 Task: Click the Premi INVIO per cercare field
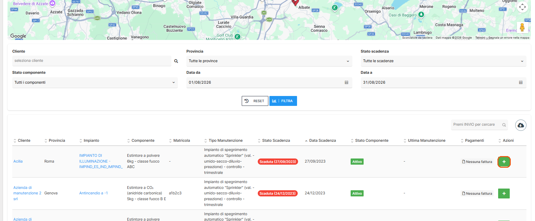point(479,125)
